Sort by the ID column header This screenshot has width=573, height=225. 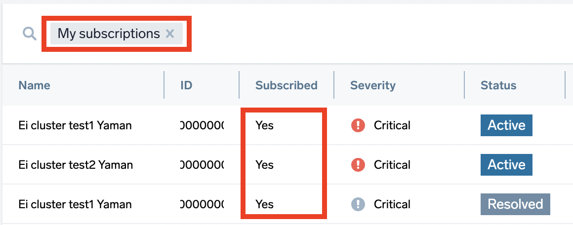click(186, 85)
